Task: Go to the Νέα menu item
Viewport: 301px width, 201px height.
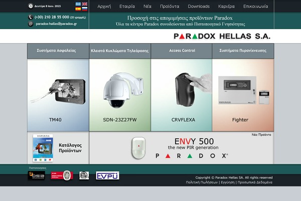Action: pos(147,7)
